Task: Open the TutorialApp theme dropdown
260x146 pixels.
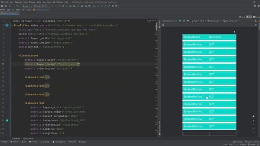Action: click(214, 21)
